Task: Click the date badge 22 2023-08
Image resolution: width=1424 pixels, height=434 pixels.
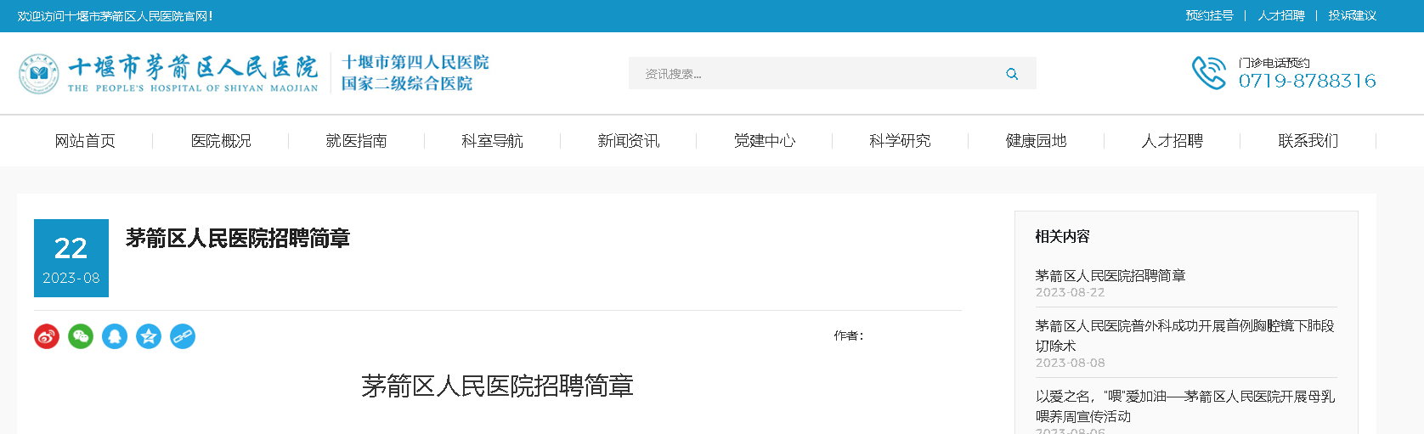Action: click(x=71, y=258)
